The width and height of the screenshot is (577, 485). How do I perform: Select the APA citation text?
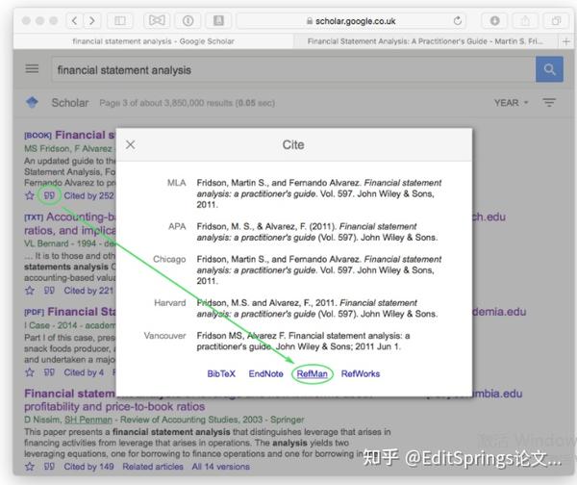pos(317,232)
